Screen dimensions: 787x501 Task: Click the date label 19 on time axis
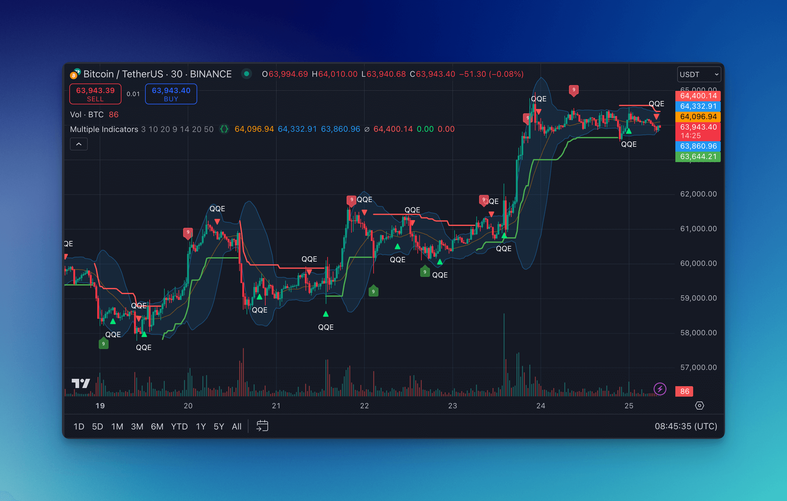(x=100, y=406)
